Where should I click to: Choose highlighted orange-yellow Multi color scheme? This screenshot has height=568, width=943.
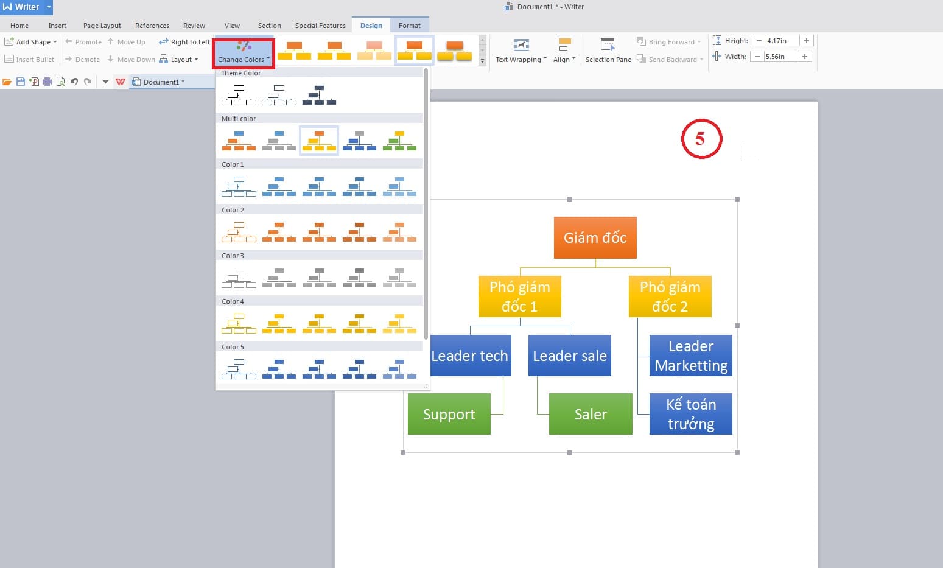click(319, 141)
